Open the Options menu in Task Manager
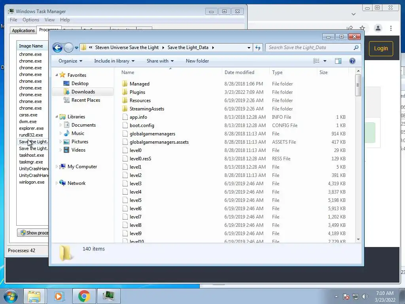 [x=31, y=20]
